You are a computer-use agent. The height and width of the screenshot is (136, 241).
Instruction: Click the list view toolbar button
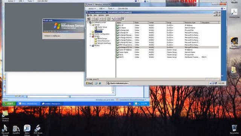(119, 19)
